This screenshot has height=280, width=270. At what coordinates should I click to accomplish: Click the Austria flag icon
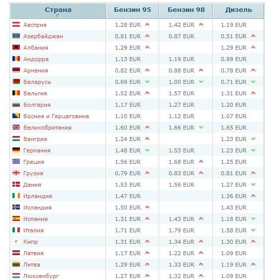16,24
